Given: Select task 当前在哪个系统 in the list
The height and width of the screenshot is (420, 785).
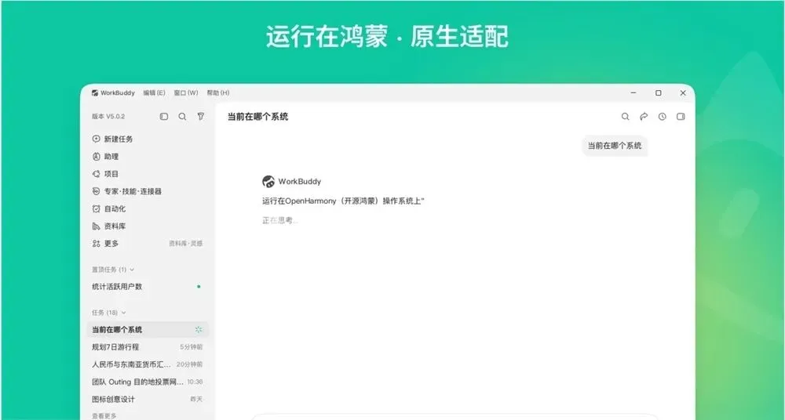Looking at the screenshot, I should (x=148, y=330).
